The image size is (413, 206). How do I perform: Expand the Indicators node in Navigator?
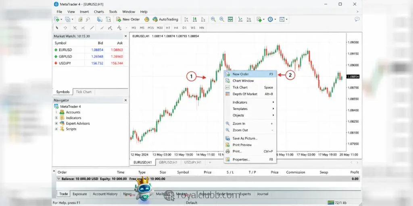click(x=56, y=118)
